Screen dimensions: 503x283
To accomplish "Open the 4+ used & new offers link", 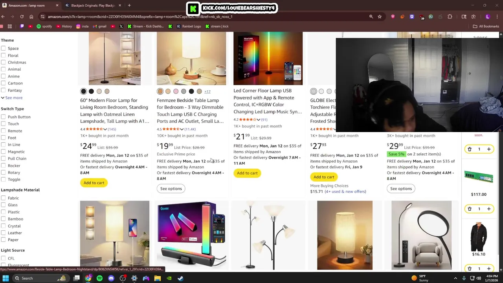I will [345, 191].
